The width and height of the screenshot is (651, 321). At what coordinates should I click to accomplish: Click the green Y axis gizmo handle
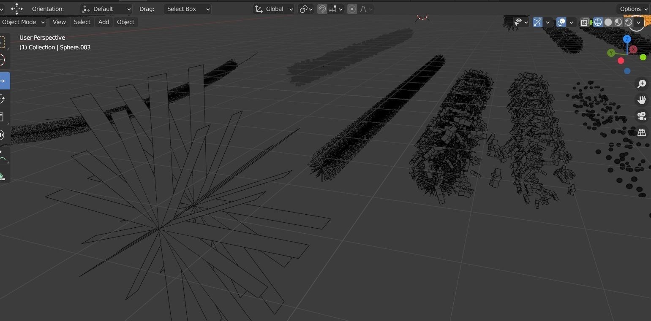(611, 53)
